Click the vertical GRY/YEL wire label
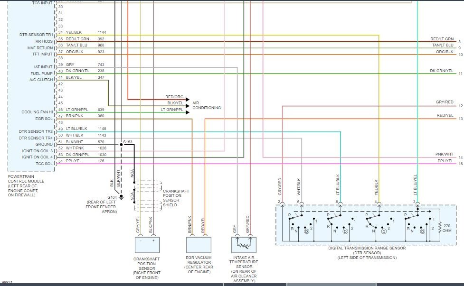 coord(138,225)
